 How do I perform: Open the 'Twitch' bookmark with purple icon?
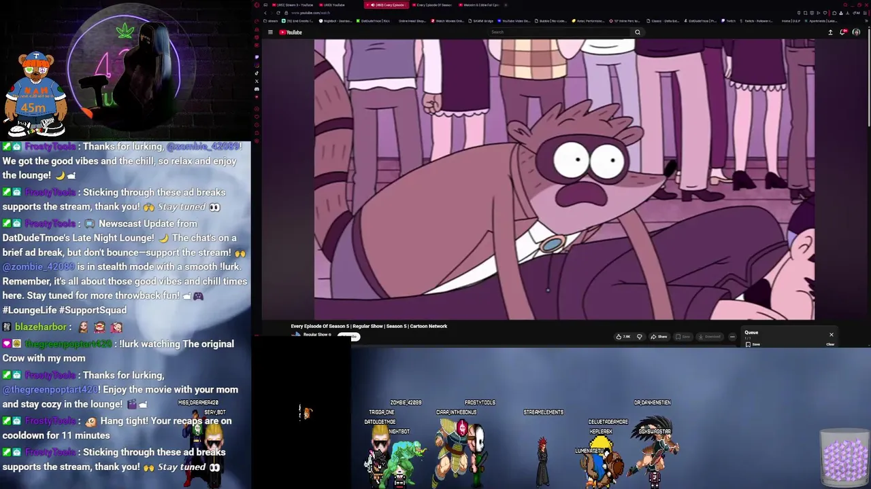coord(729,21)
